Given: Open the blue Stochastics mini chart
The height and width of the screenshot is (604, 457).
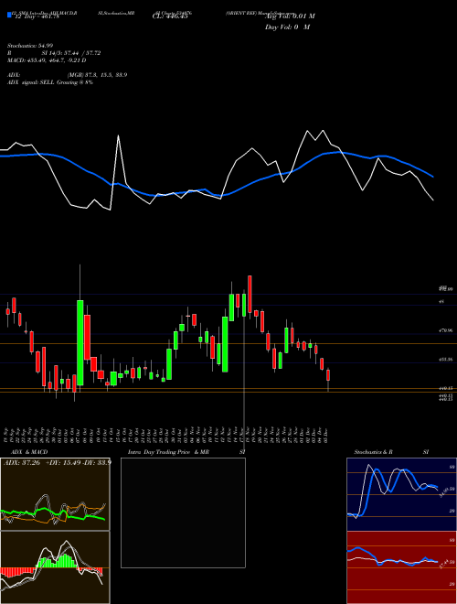Looking at the screenshot, I should (401, 494).
